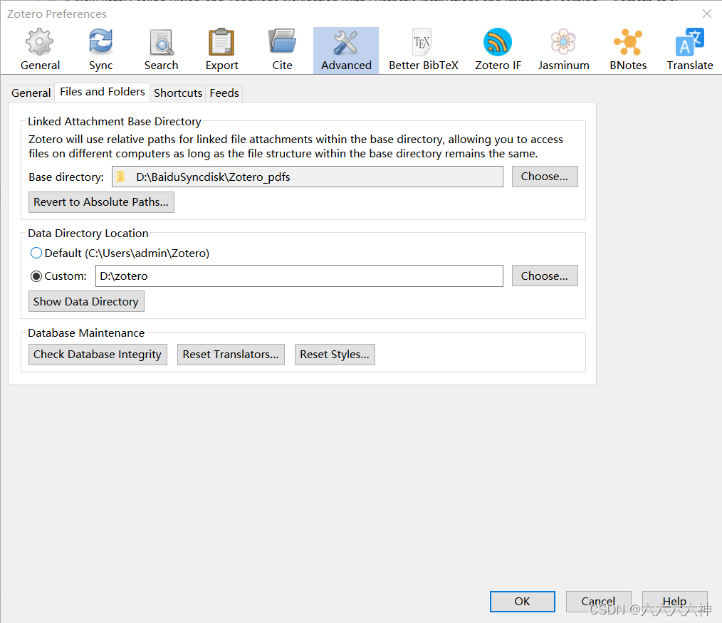
Task: Choose a new base directory
Action: [545, 177]
